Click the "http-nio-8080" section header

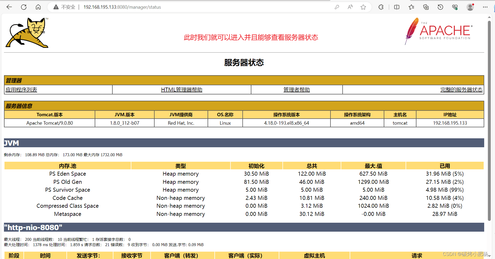(x=244, y=227)
